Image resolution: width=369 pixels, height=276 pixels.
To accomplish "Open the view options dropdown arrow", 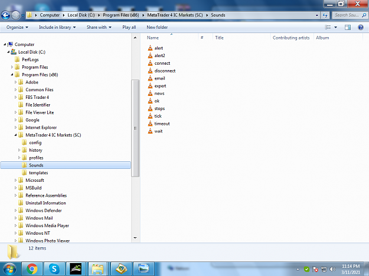I will coord(335,28).
